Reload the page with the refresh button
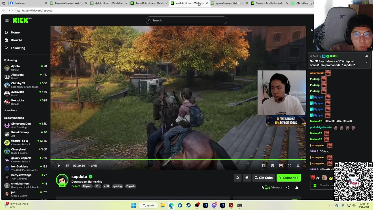Screen dimensions: 373x210 [11, 10]
